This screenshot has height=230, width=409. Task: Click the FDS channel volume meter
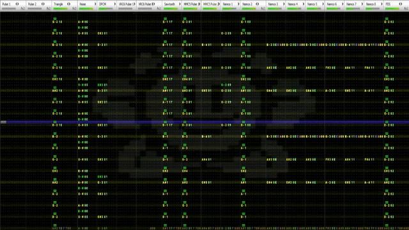pyautogui.click(x=392, y=8)
